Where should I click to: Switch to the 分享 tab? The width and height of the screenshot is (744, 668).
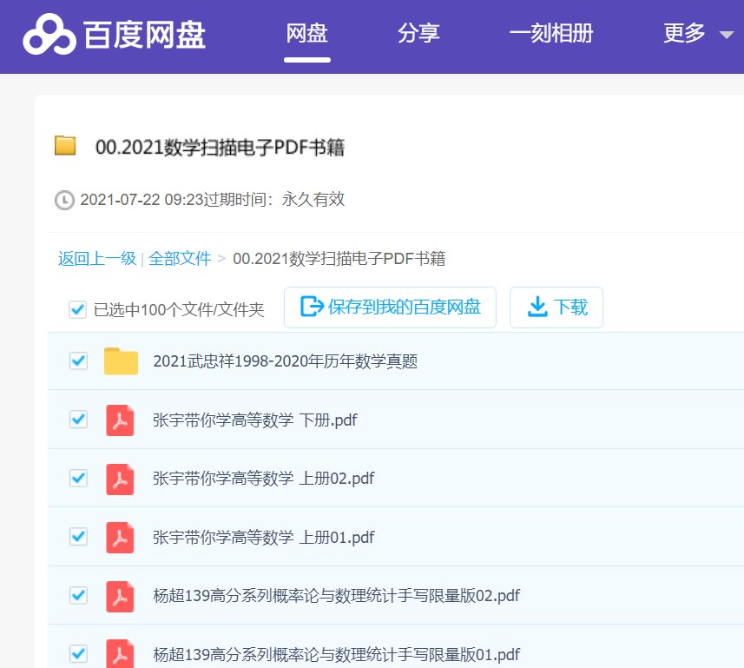(x=419, y=33)
